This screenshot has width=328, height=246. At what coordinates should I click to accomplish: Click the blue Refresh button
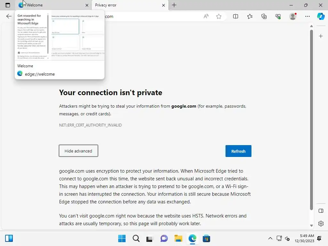(x=238, y=151)
